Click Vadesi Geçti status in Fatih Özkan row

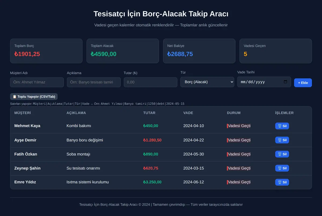coord(239,154)
